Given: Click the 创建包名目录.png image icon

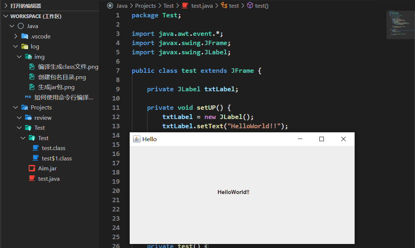Looking at the screenshot, I should click(32, 77).
